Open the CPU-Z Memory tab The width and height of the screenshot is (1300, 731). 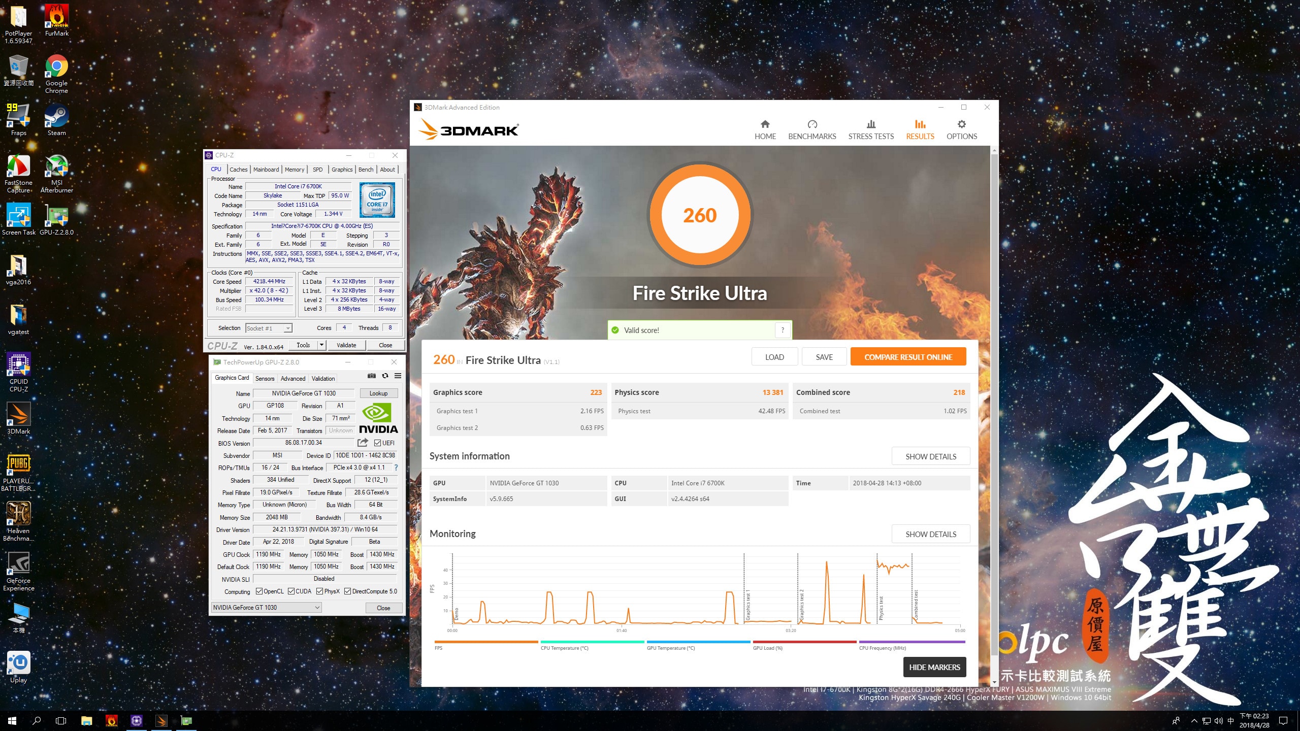[x=295, y=170]
